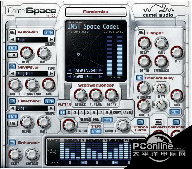Switch step editor to PAN

tap(96, 120)
